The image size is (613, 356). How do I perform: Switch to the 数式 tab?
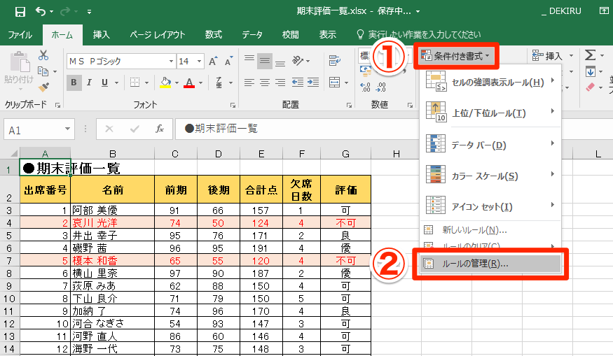(214, 35)
